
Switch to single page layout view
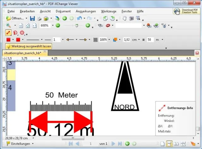163,144
